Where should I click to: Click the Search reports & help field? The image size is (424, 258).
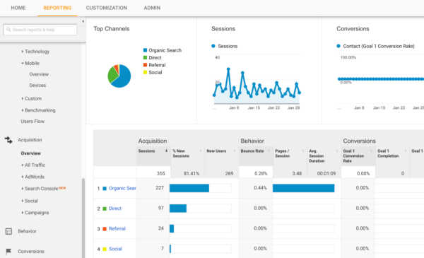pos(40,30)
